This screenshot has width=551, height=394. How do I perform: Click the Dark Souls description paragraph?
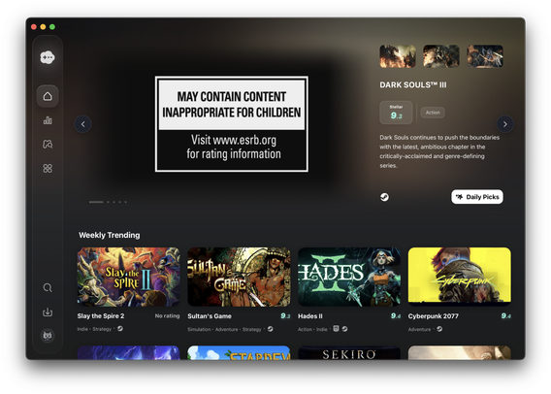439,151
